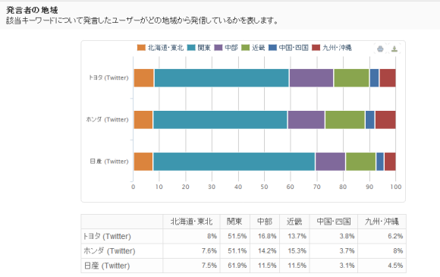
Task: Click 日産 green 近畿 bar segment
Action: coord(360,162)
